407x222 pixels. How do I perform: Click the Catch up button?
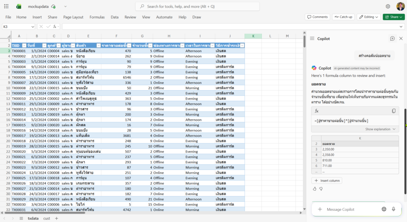tap(343, 17)
